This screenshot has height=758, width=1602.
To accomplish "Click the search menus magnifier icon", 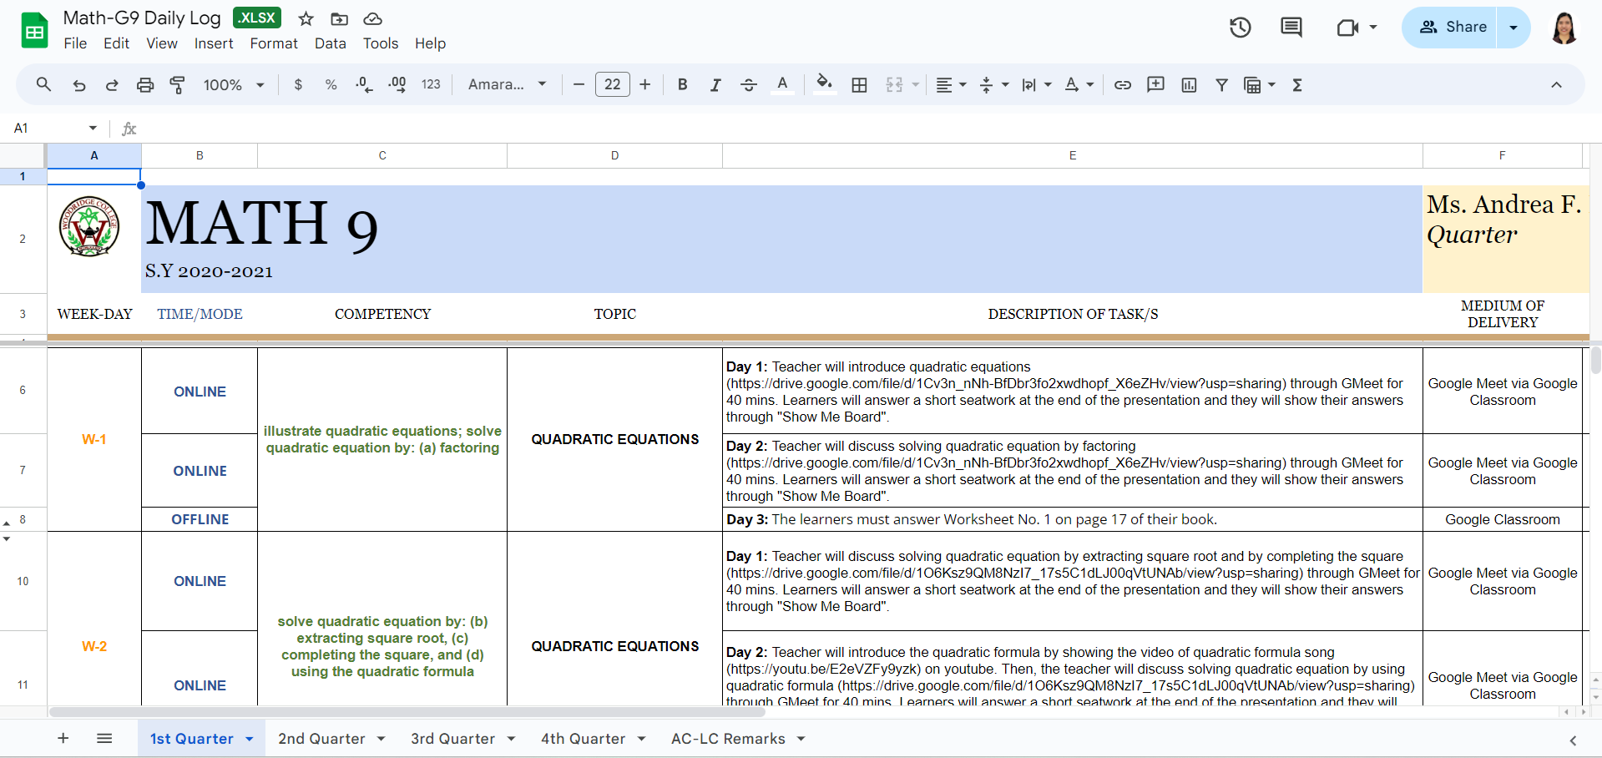I will [x=43, y=84].
